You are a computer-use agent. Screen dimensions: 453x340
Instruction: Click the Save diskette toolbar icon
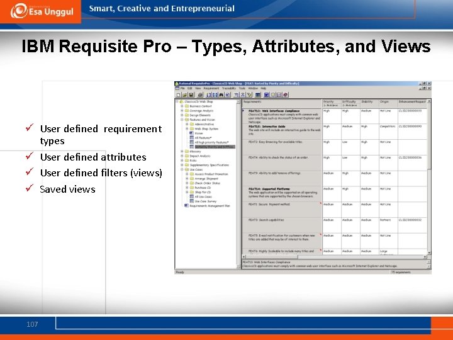191,94
